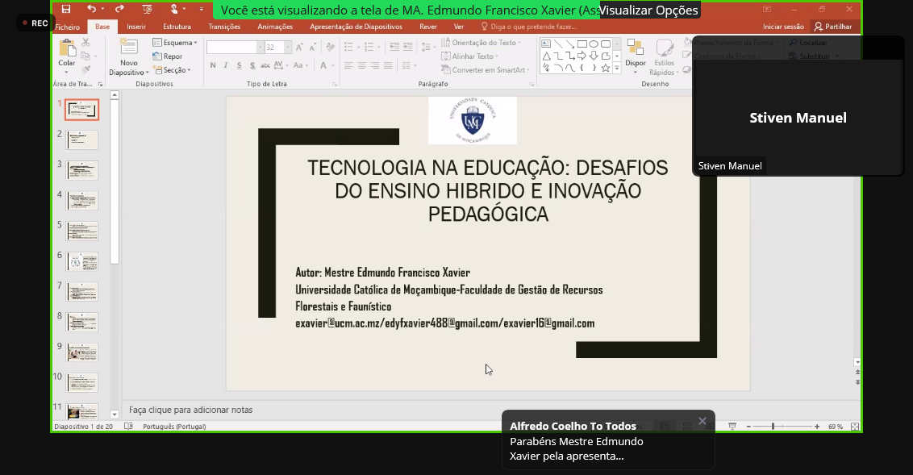Click the Partilhar share button
The height and width of the screenshot is (475, 913).
(x=833, y=27)
